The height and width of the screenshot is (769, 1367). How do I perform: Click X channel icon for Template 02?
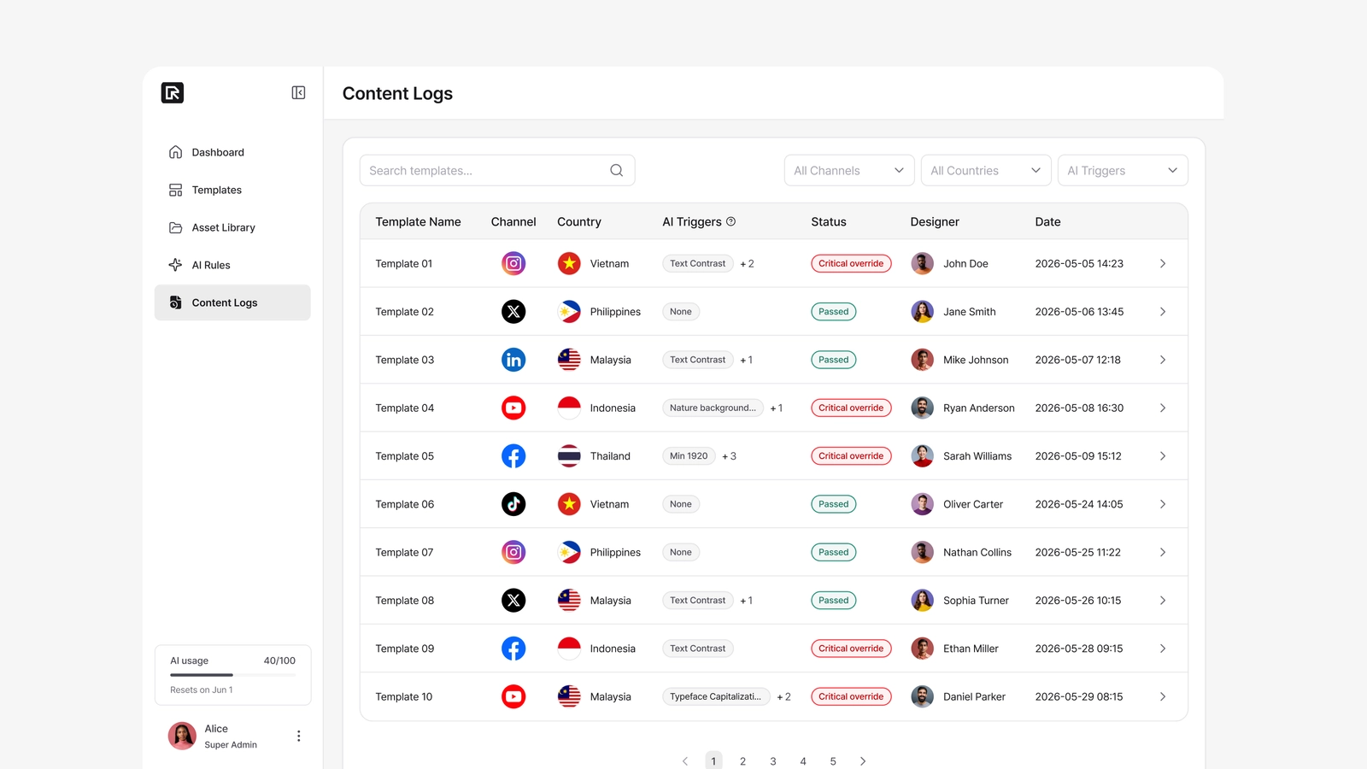click(x=513, y=312)
